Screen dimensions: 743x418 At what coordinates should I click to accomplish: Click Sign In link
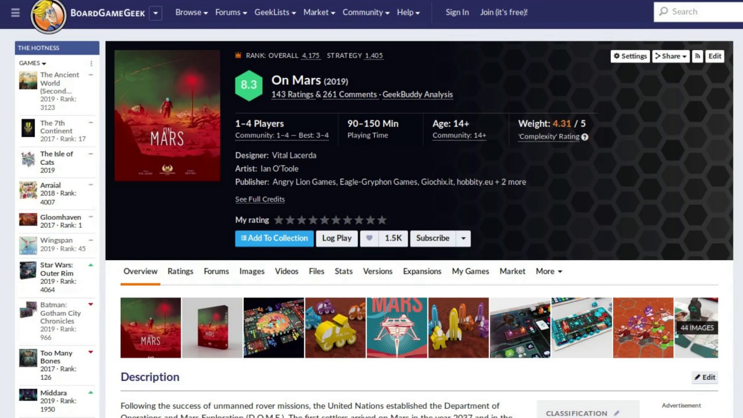(x=457, y=12)
